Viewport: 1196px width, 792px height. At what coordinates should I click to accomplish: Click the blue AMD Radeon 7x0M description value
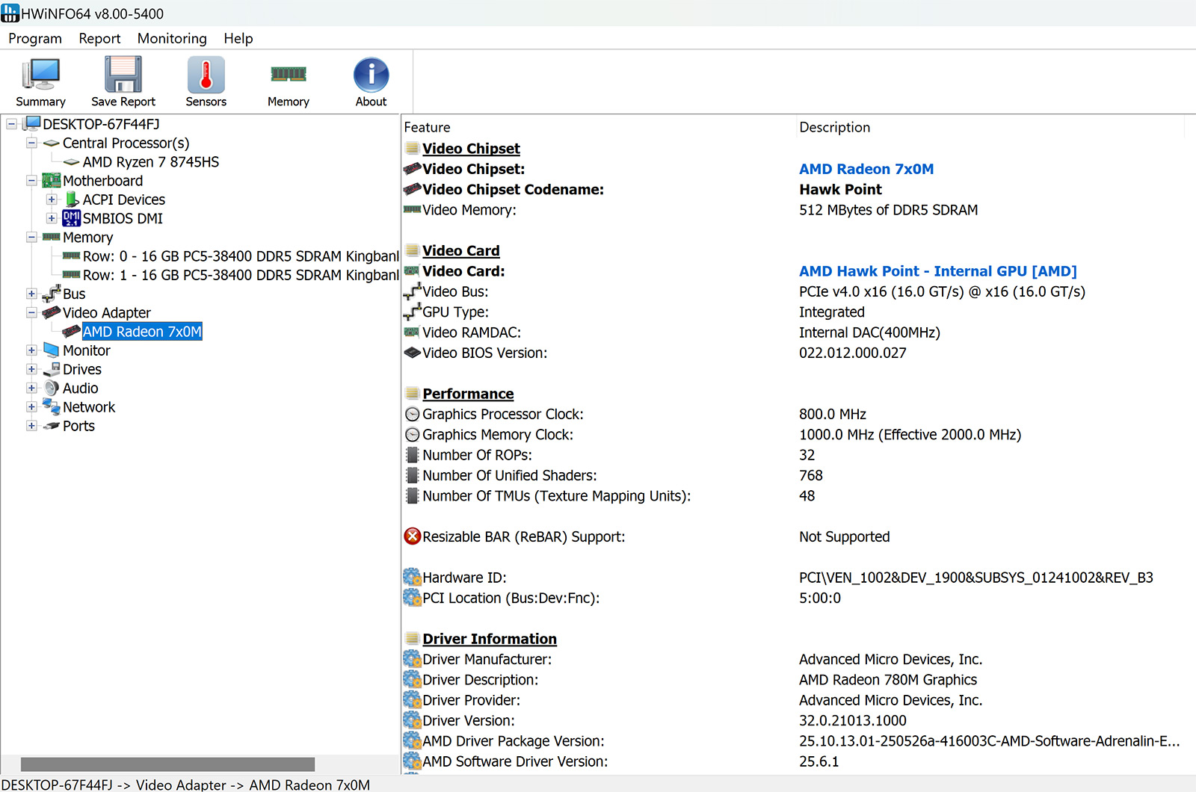(866, 169)
